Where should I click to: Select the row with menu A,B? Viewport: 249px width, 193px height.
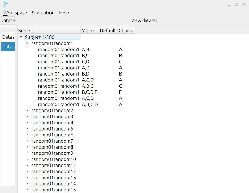tap(86, 50)
